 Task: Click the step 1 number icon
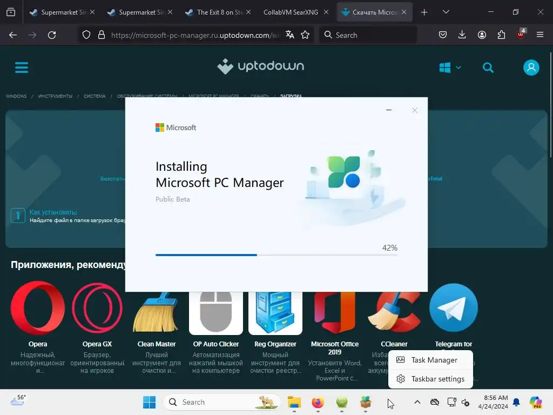click(18, 216)
